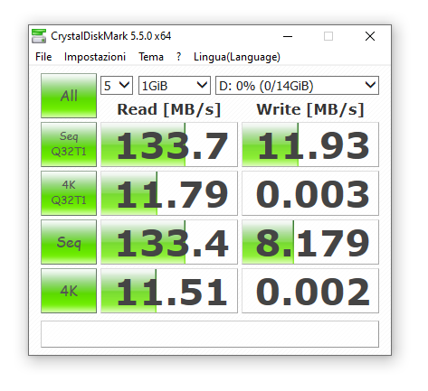The width and height of the screenshot is (428, 391).
Task: Select the Seq Q32T1 write value 11.93
Action: click(310, 144)
